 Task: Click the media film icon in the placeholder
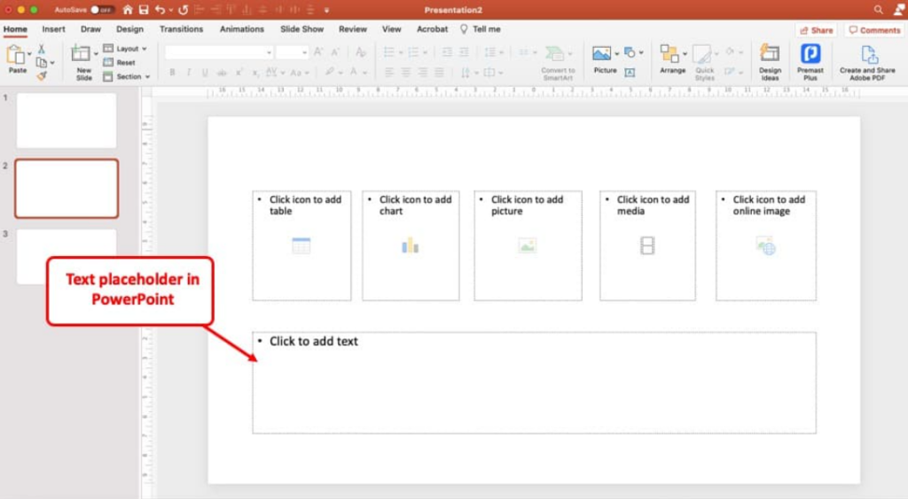(647, 246)
